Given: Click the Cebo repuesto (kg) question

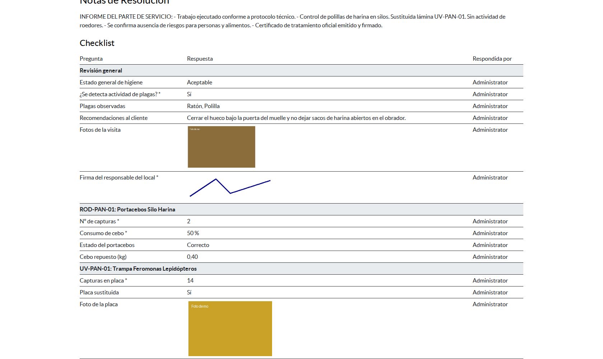Looking at the screenshot, I should [103, 257].
